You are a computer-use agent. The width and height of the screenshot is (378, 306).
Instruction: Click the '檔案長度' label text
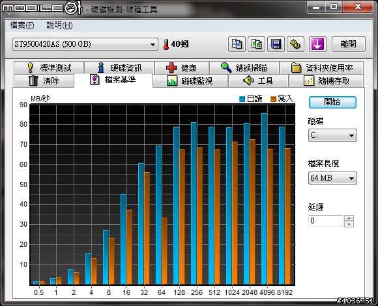point(323,164)
